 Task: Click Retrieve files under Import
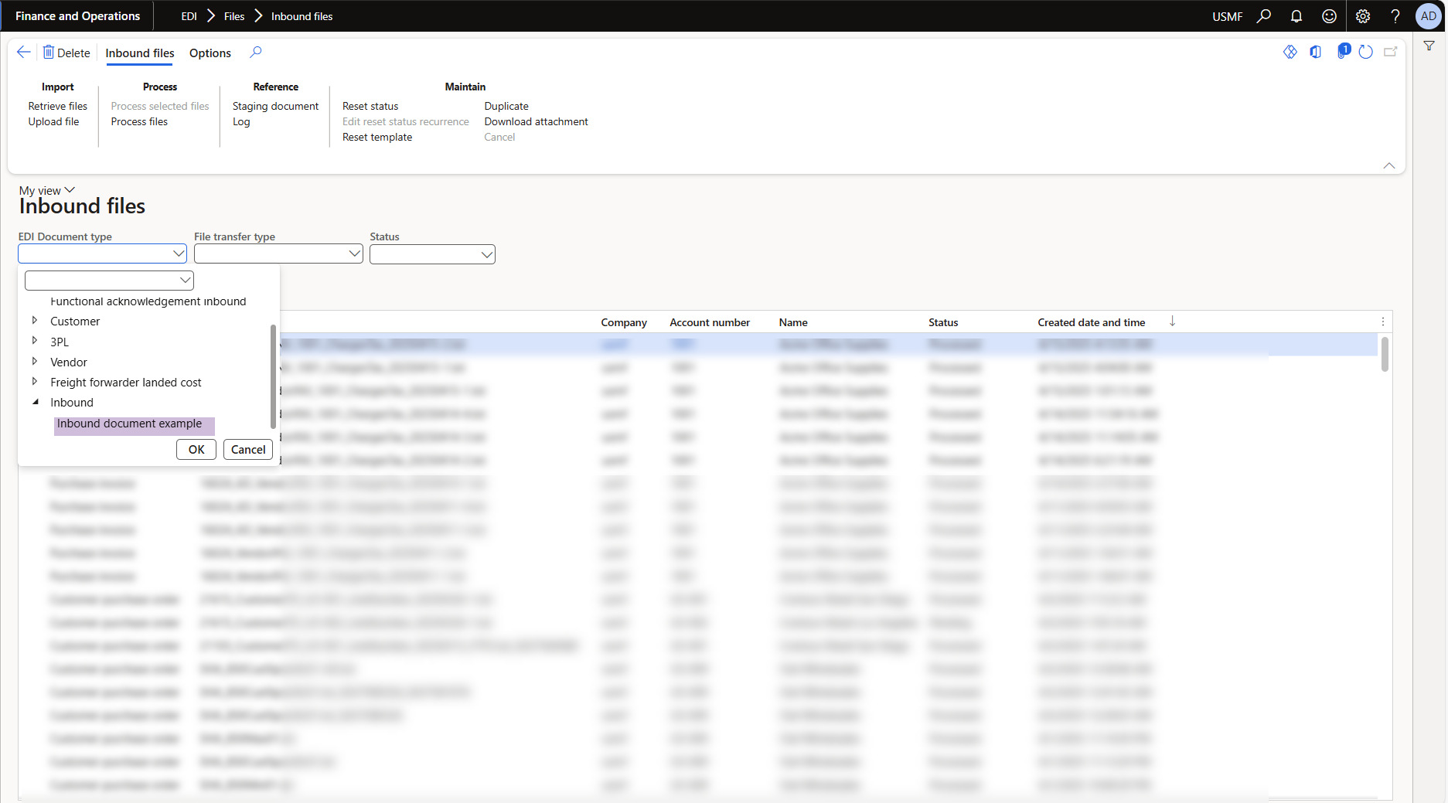coord(58,106)
